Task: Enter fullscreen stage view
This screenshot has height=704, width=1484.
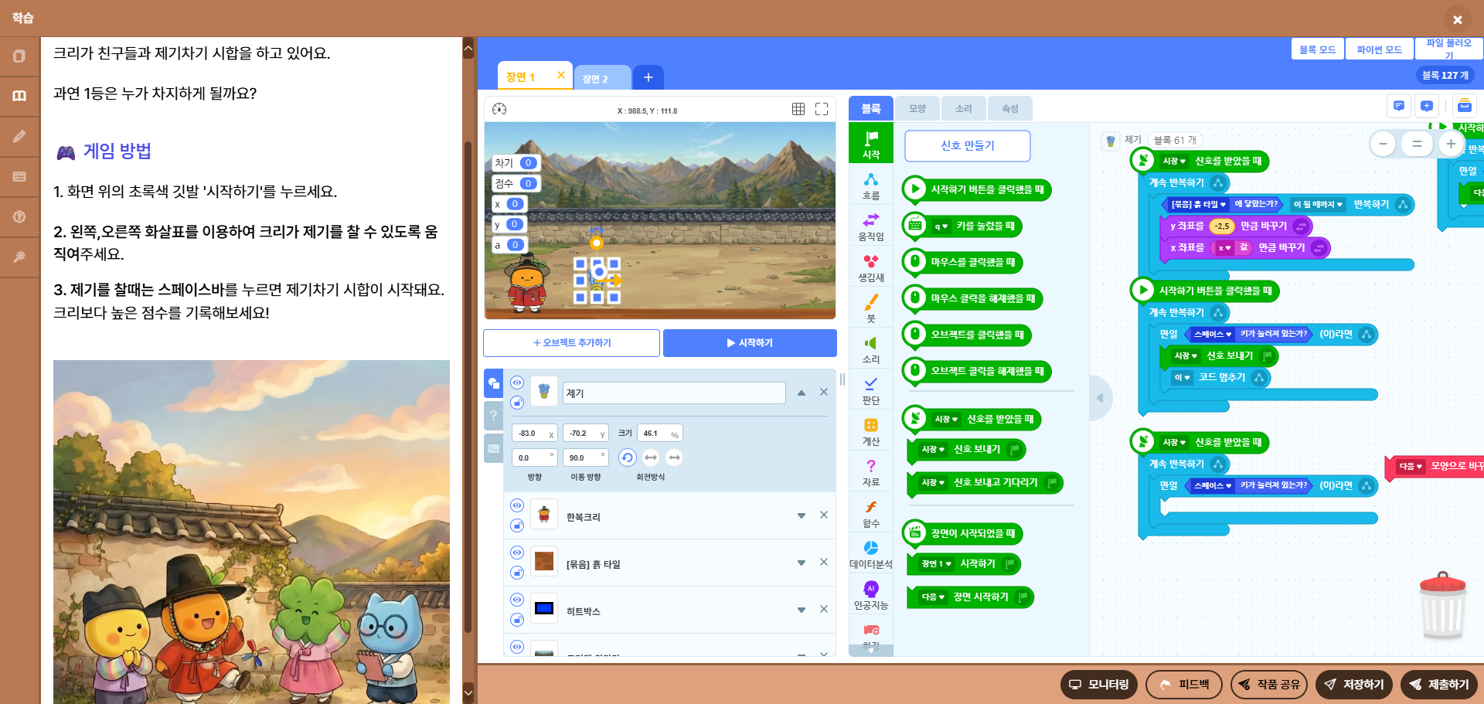Action: (x=822, y=110)
